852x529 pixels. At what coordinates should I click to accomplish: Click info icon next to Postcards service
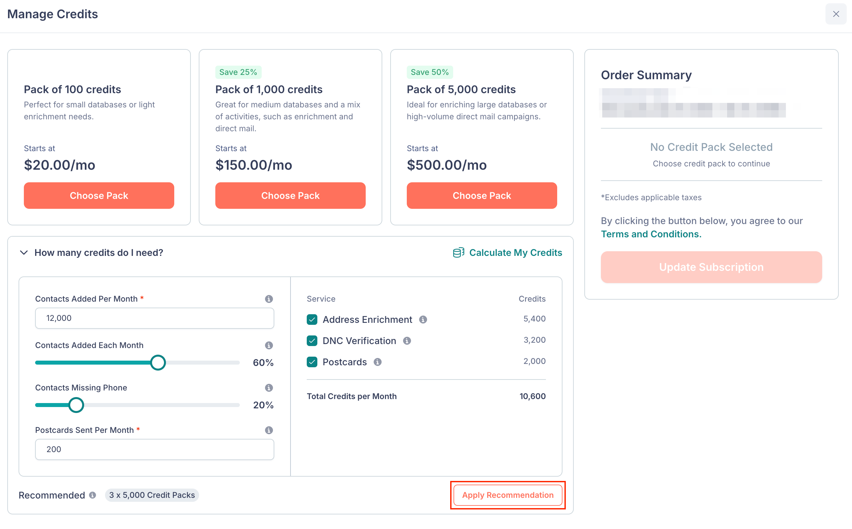378,362
